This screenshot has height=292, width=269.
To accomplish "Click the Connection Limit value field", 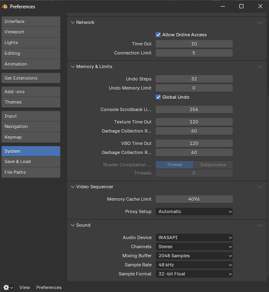I will click(x=194, y=53).
